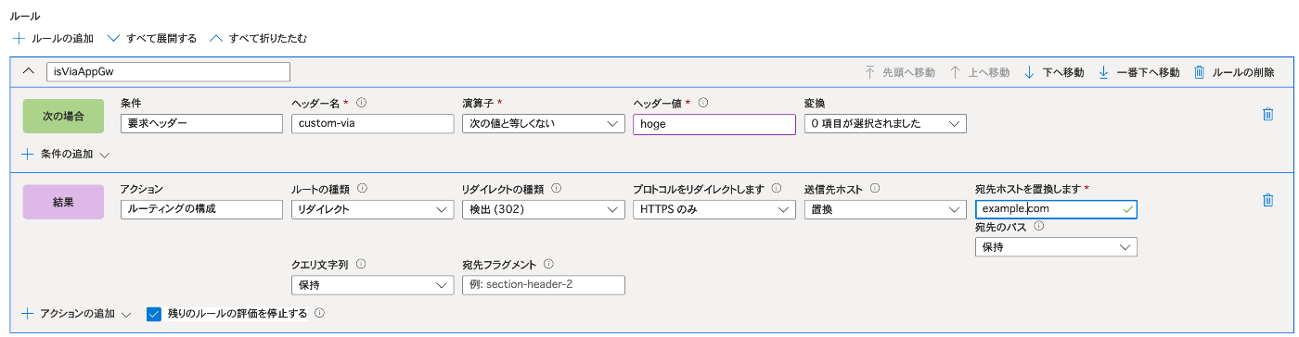1299x337 pixels.
Task: Open info icon next to クエリ文字列
Action: point(361,264)
